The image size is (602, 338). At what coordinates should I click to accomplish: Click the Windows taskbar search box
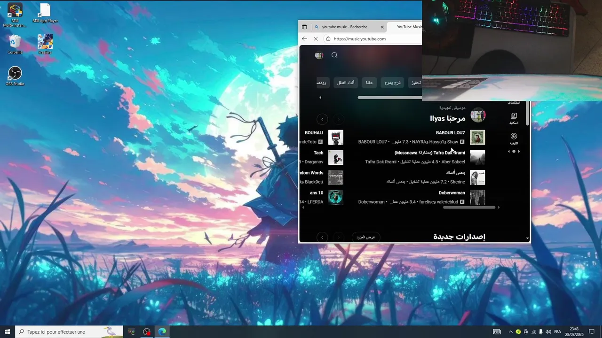pyautogui.click(x=69, y=332)
